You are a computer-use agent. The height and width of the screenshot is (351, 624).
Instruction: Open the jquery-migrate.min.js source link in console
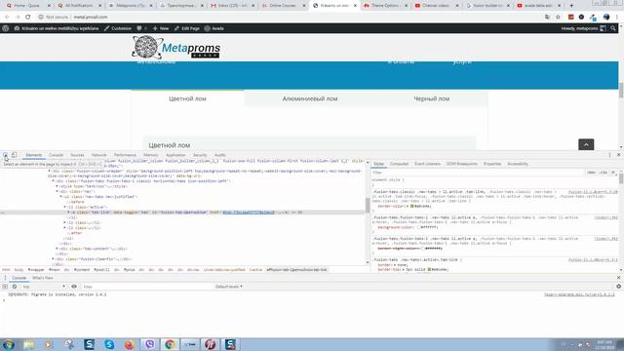click(x=579, y=294)
